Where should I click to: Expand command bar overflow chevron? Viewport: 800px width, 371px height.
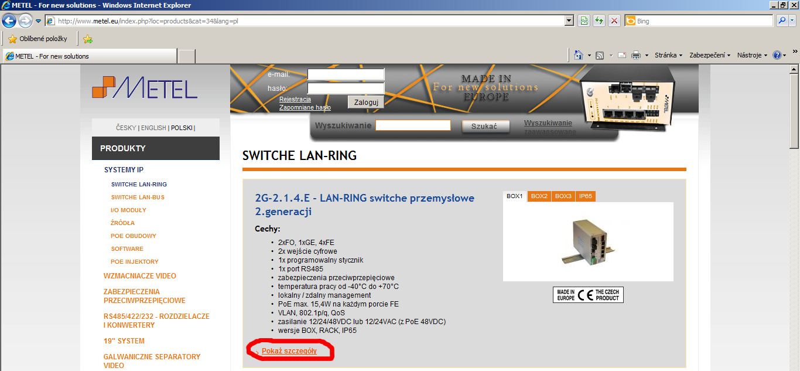click(795, 52)
